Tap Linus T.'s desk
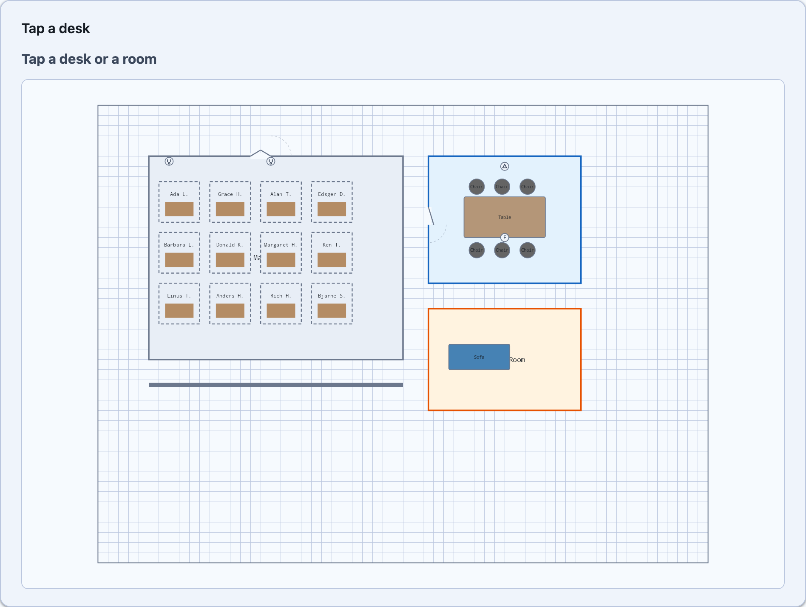Viewport: 806px width, 607px height. tap(179, 303)
